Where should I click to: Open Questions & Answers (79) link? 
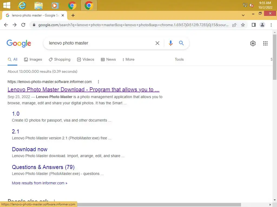(43, 167)
